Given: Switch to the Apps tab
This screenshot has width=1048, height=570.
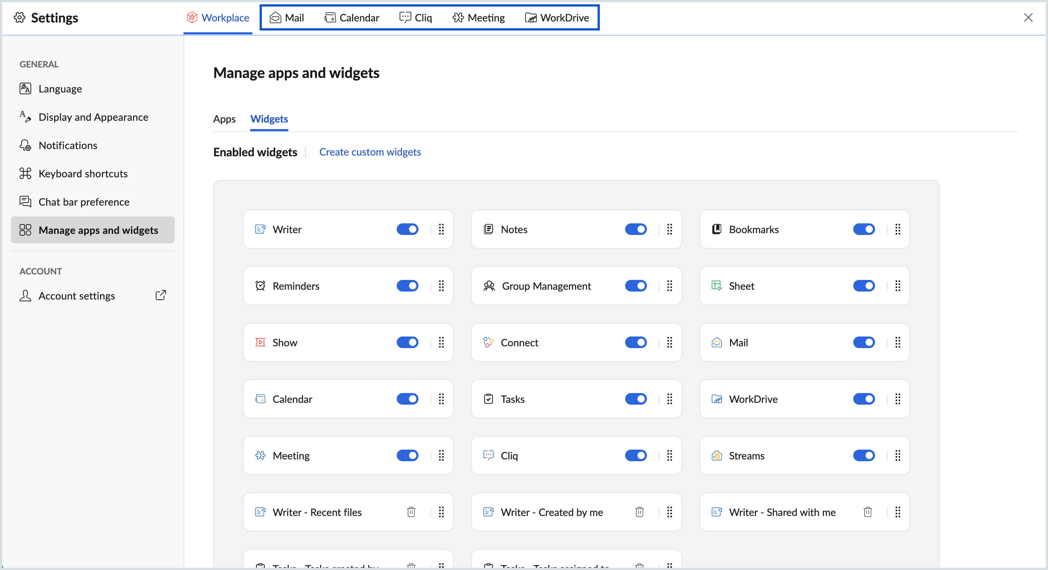Looking at the screenshot, I should click(x=224, y=119).
